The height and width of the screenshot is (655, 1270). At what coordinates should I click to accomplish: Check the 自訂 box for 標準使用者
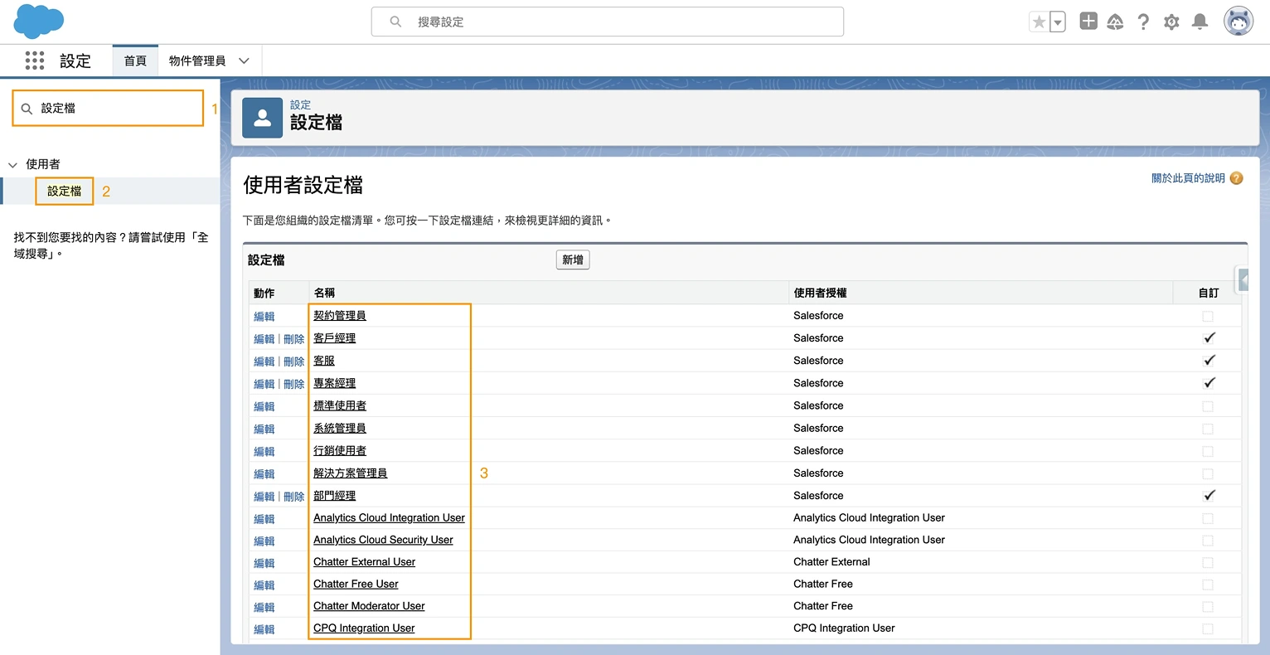(1208, 405)
